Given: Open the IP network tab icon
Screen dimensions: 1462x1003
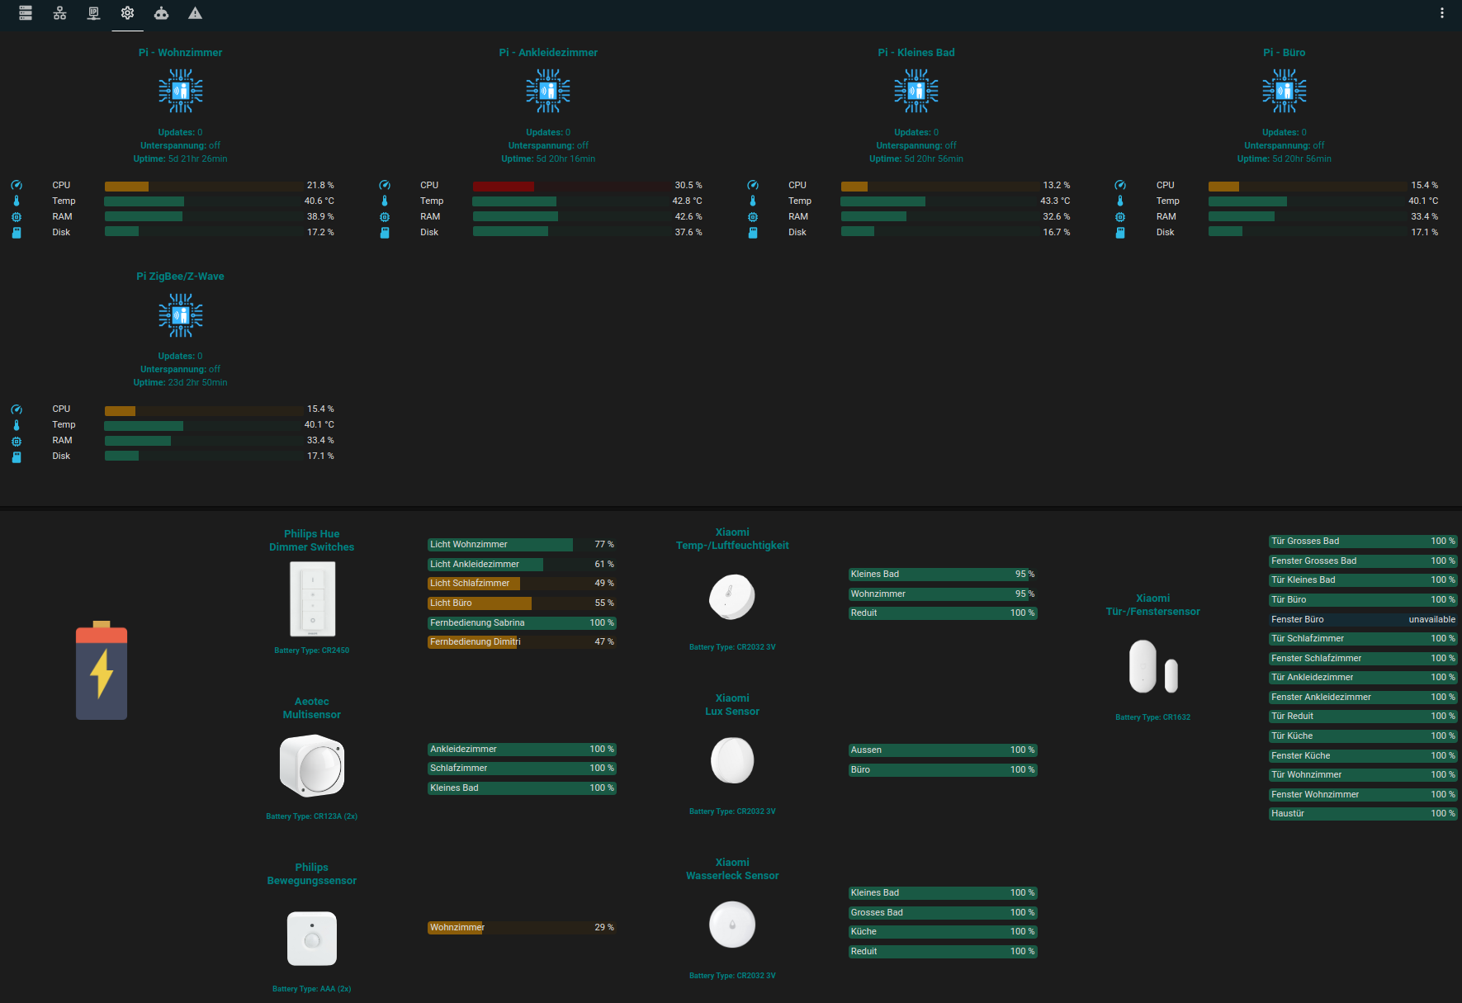Looking at the screenshot, I should coord(93,13).
